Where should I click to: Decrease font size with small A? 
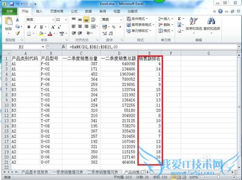click(x=59, y=27)
